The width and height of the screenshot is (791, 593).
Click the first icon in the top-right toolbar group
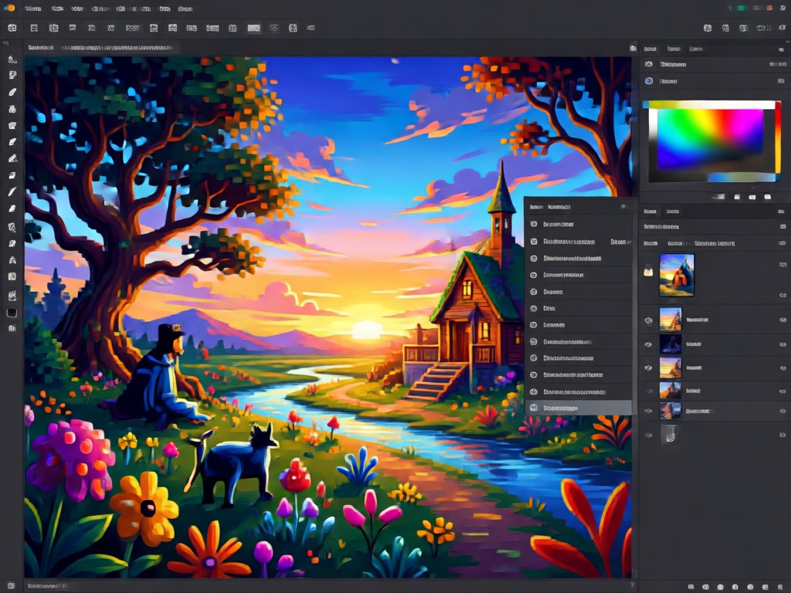(x=708, y=29)
